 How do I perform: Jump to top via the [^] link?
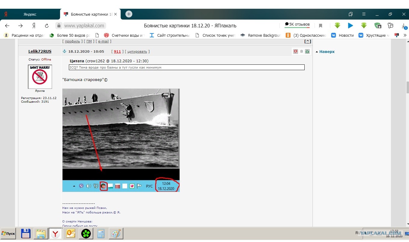(308, 41)
